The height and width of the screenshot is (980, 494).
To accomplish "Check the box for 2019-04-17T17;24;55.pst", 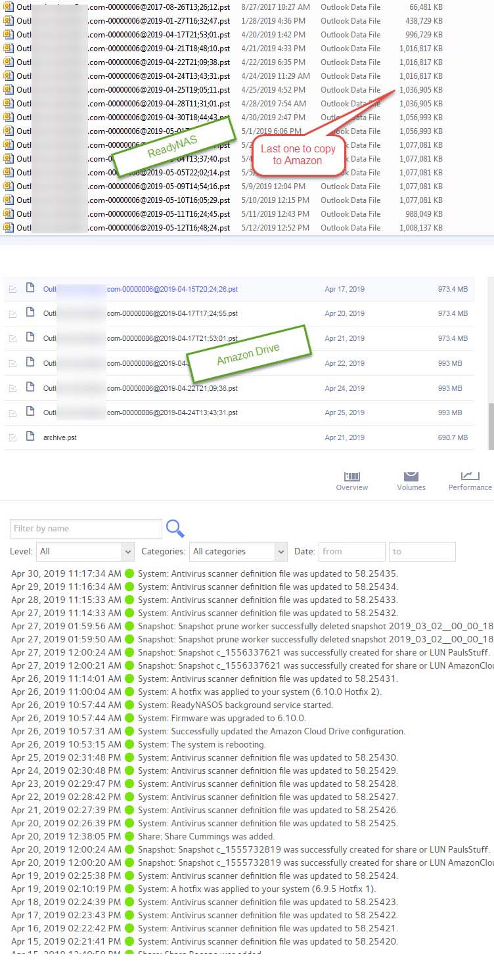I will pos(12,314).
